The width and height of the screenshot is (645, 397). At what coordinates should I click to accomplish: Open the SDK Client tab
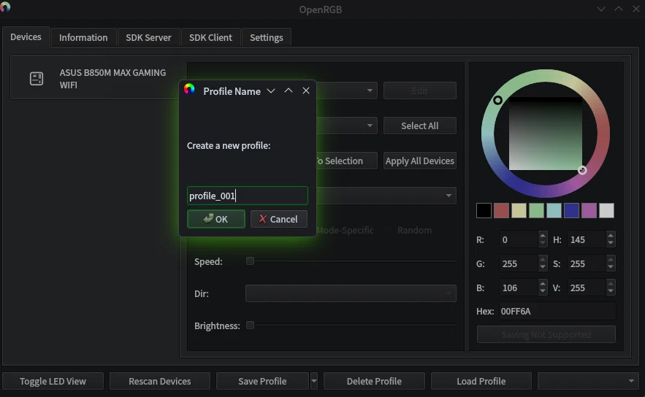210,37
